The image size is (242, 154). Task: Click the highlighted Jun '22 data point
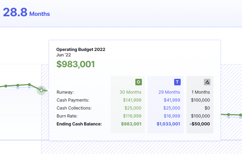(x=41, y=90)
